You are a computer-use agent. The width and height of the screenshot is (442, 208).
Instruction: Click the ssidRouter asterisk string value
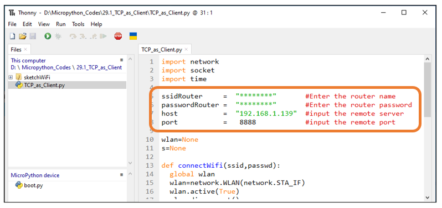[x=256, y=97]
